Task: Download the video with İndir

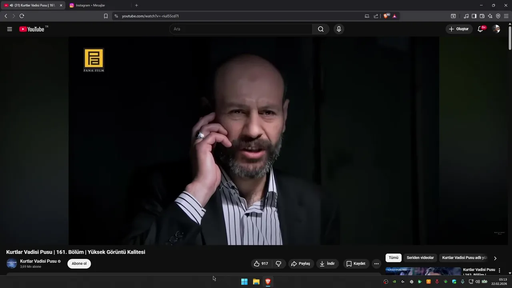Action: 327,264
